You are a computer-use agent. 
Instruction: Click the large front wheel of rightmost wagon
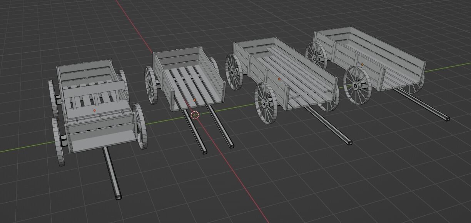point(357,85)
